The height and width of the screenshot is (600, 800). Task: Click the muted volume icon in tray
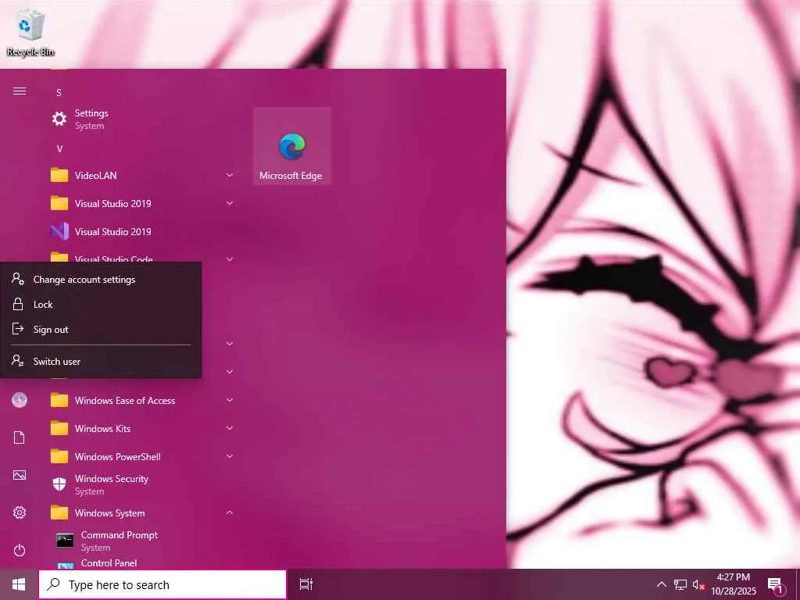[698, 584]
